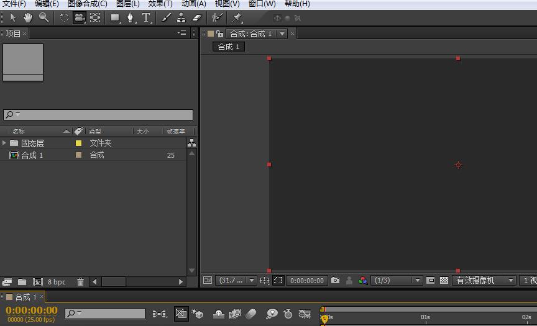Expand the 固态层 folder
This screenshot has height=326, width=537.
pyautogui.click(x=5, y=143)
